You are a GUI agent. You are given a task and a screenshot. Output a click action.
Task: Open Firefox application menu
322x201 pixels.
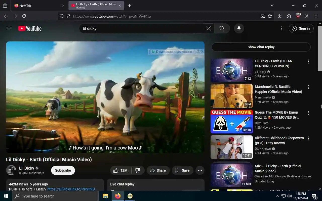pyautogui.click(x=316, y=16)
